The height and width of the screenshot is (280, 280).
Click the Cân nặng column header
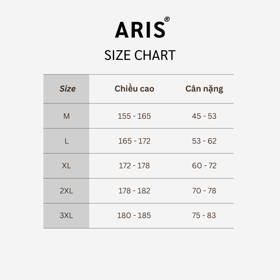(x=204, y=89)
